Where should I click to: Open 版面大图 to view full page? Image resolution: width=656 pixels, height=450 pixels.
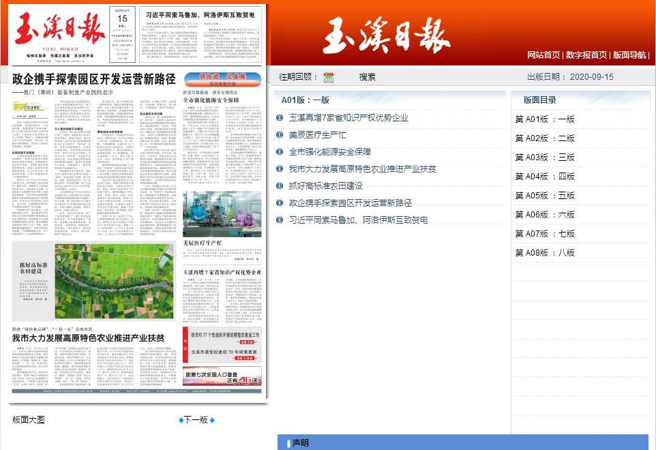pos(29,420)
